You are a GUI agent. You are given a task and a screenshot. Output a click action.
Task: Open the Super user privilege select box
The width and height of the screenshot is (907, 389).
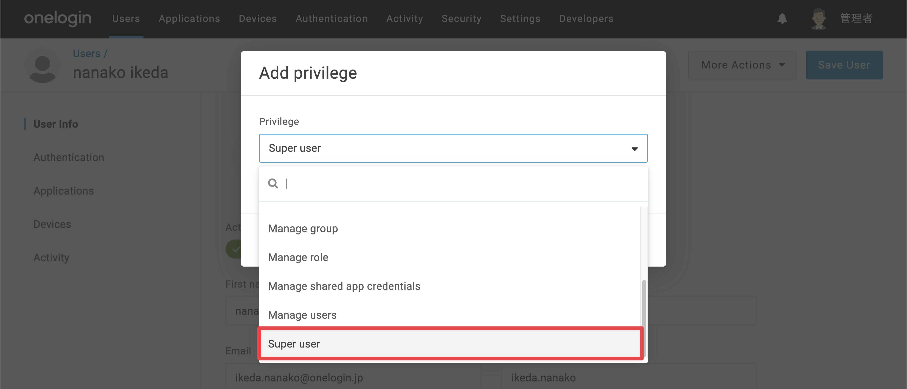[453, 148]
